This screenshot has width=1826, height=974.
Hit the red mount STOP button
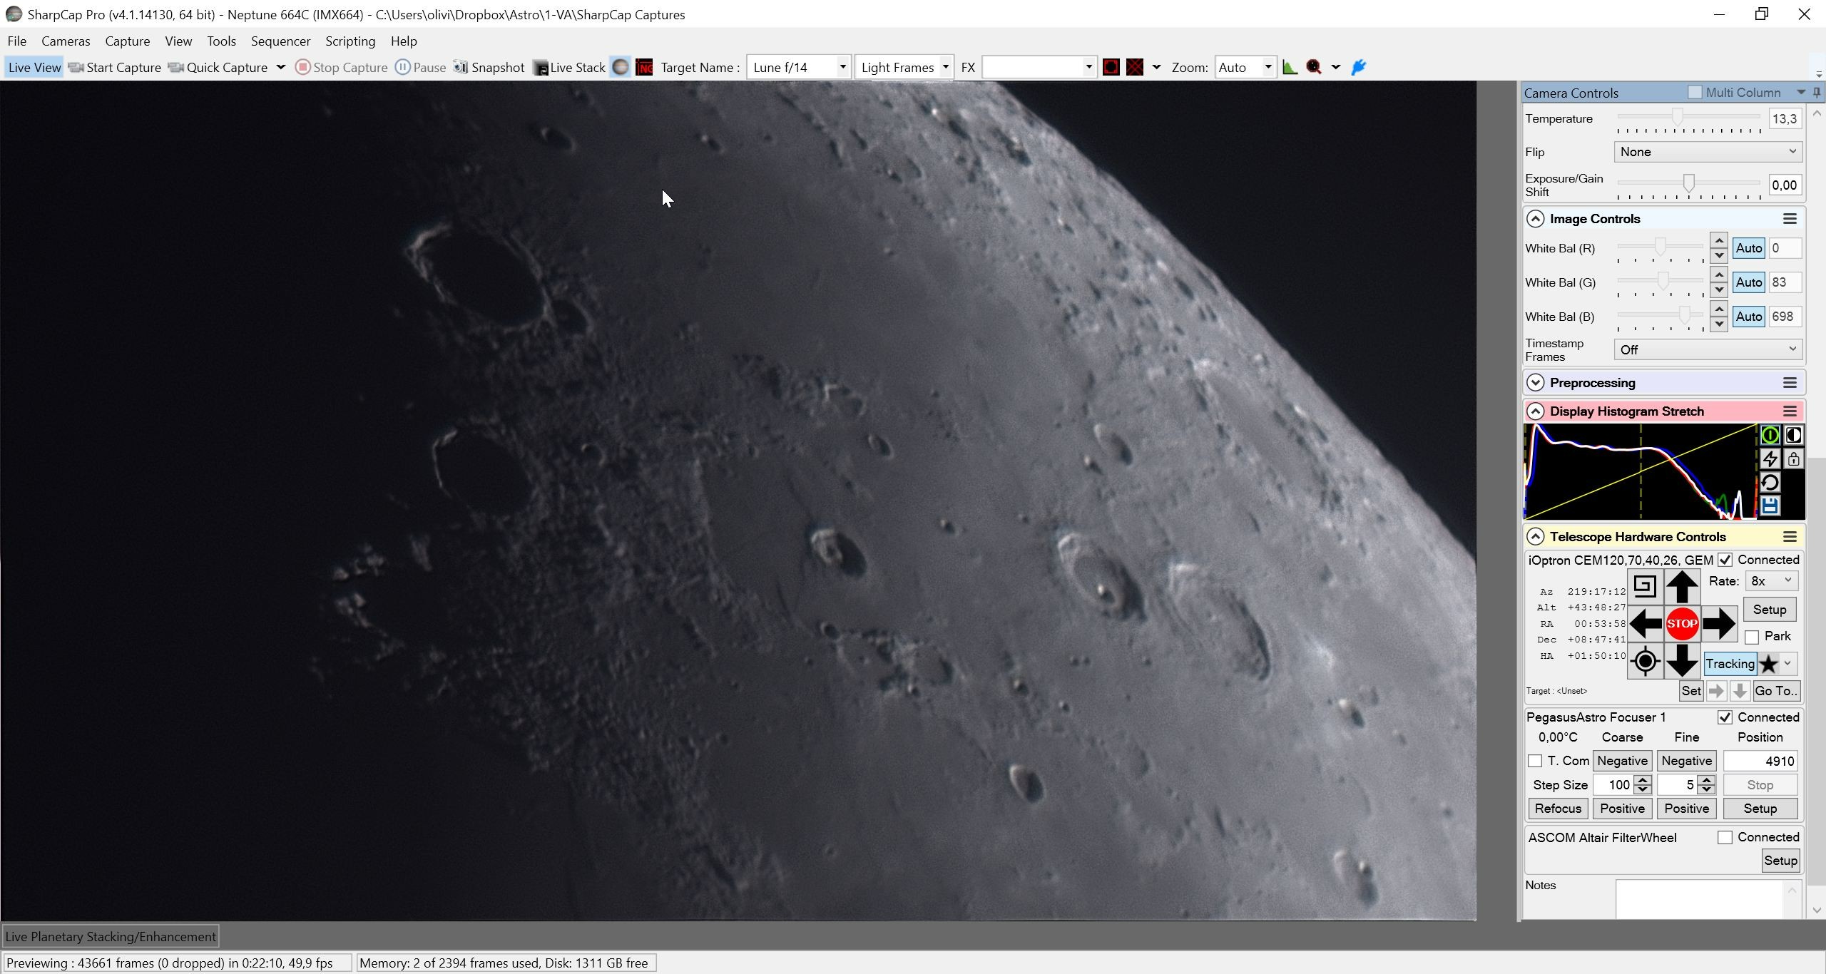[x=1682, y=623]
